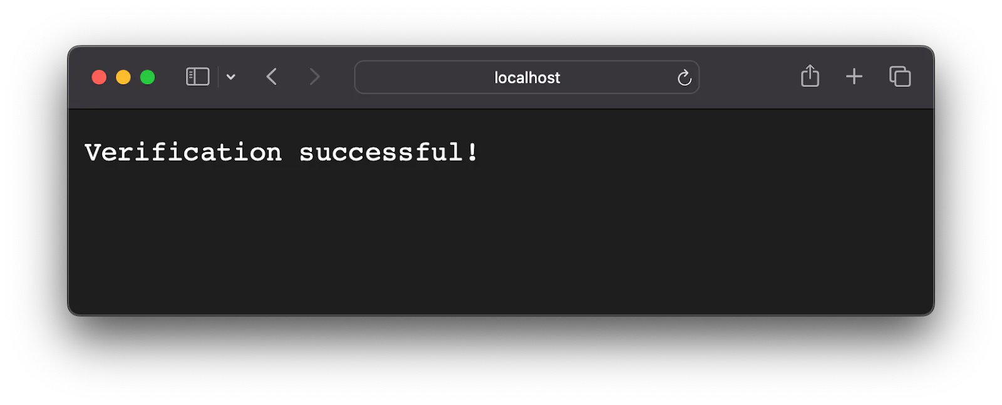Click the exclamation mark ending the message
Viewport: 1002px width, 405px height.
472,152
